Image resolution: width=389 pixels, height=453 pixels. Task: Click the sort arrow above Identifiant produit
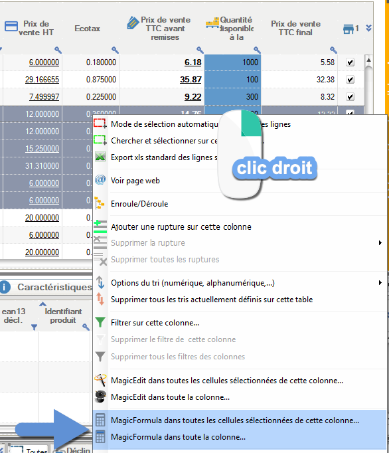[42, 304]
